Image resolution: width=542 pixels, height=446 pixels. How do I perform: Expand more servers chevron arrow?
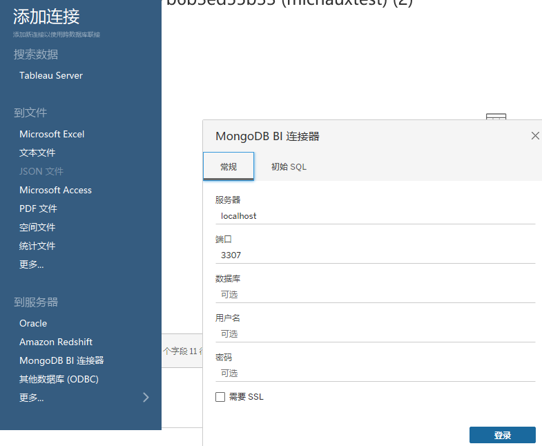(x=146, y=398)
